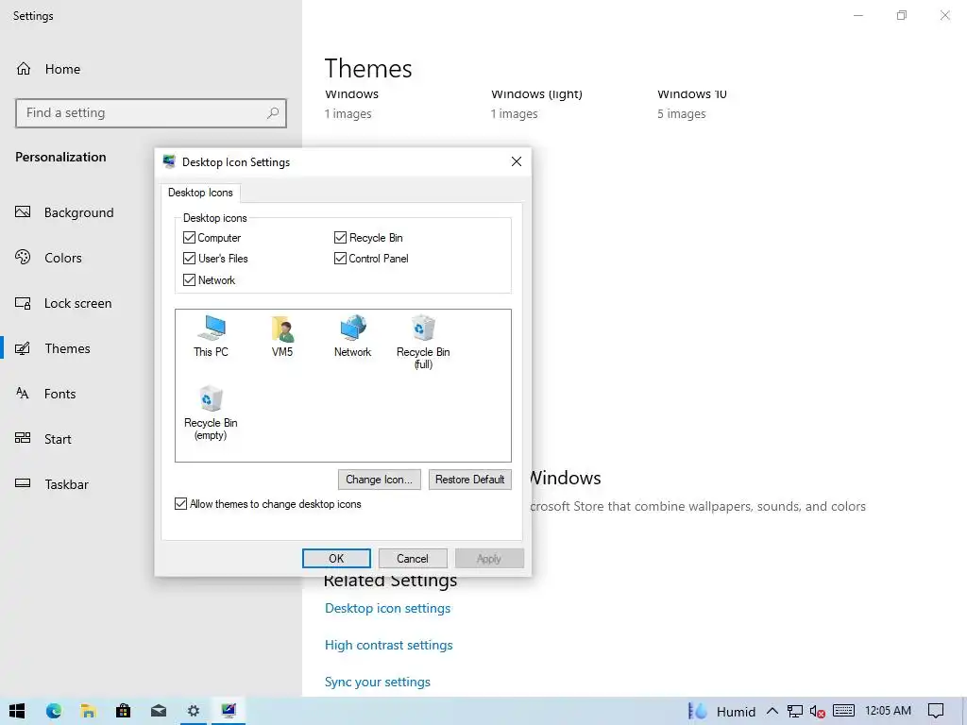Open Sync your settings link
The height and width of the screenshot is (725, 967).
(378, 682)
